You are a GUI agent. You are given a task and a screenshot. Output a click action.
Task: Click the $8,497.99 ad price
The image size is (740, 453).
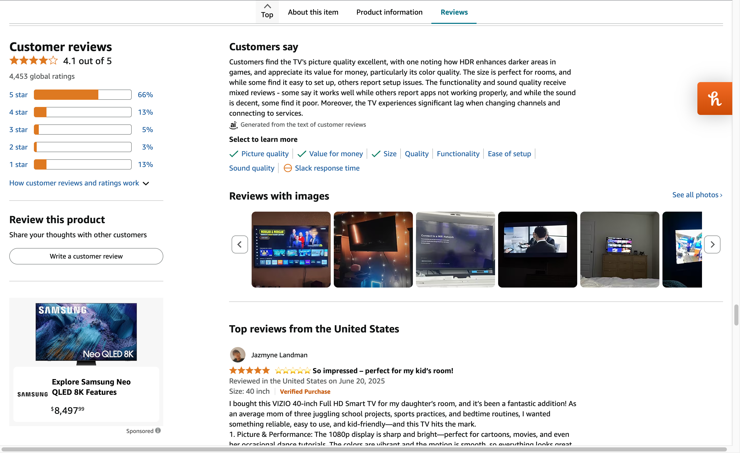point(67,410)
